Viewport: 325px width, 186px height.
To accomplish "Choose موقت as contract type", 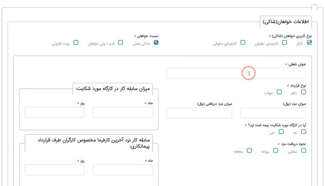I will click(x=279, y=92).
